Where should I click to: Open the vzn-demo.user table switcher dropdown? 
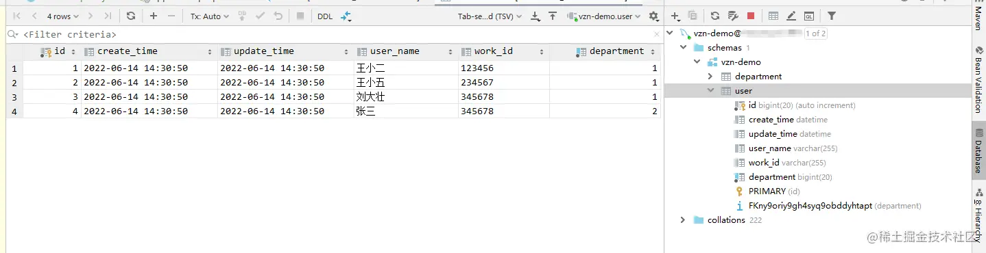[x=604, y=16]
